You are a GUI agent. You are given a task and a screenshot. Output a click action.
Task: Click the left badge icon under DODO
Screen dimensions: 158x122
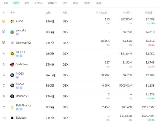coord(17,56)
